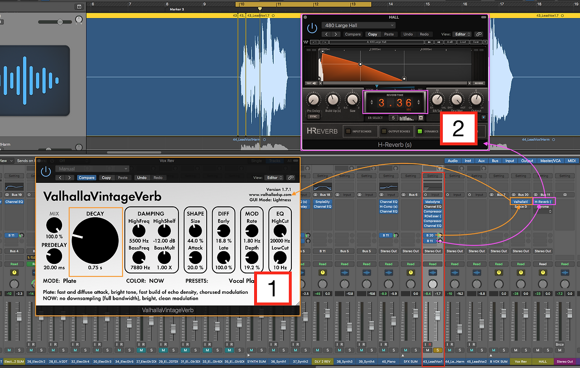The width and height of the screenshot is (580, 368).
Task: Click the Waves previous preset left arrow
Action: click(x=430, y=42)
